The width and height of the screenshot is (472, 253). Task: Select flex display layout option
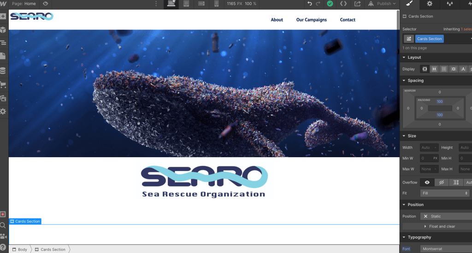click(434, 69)
